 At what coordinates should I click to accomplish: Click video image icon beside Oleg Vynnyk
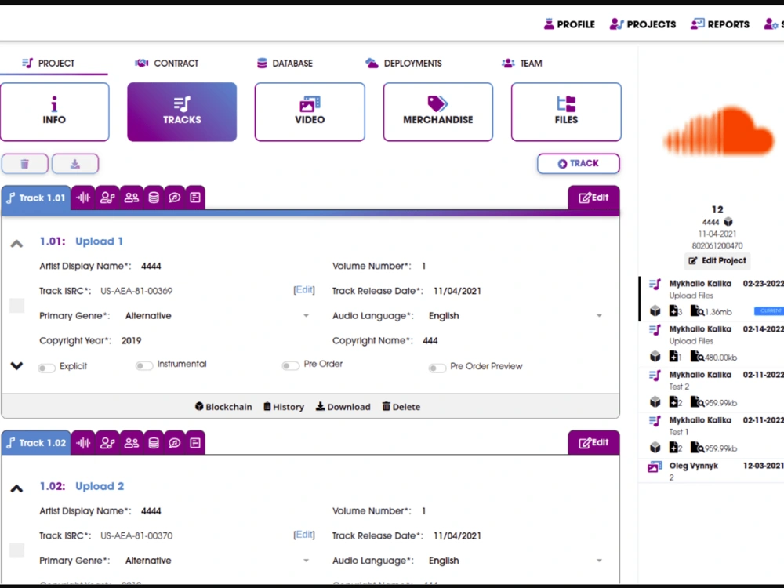[x=655, y=467]
